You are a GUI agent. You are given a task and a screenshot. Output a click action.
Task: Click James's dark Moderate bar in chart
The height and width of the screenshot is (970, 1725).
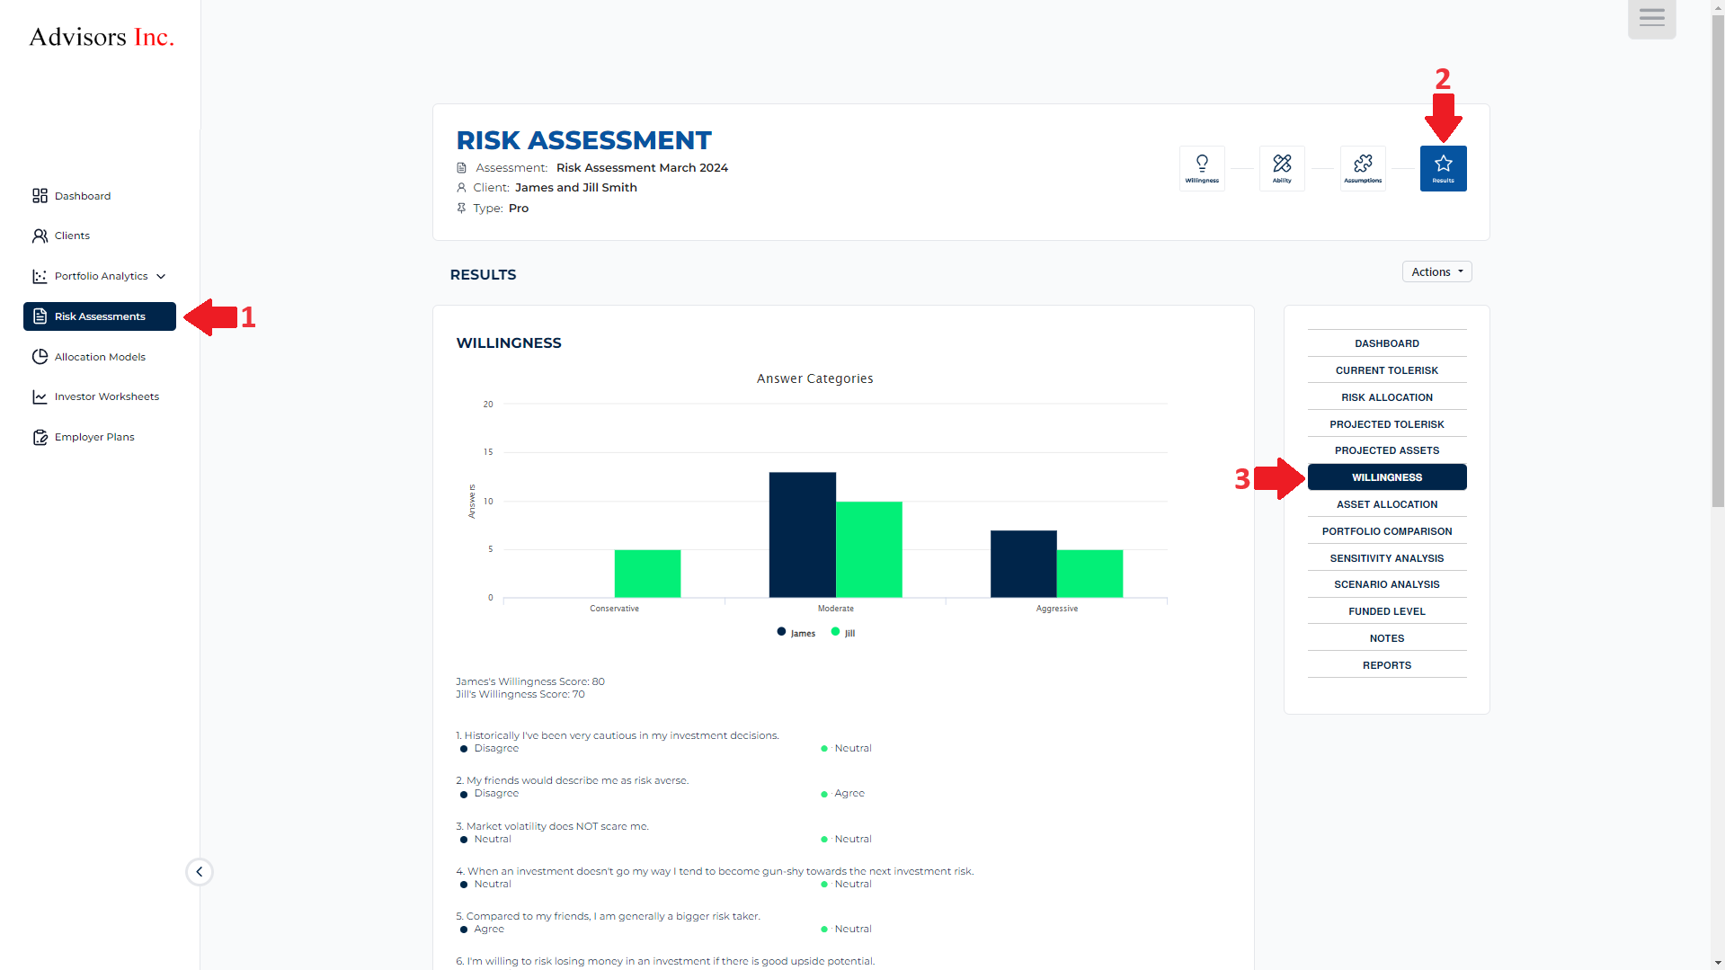[x=802, y=534]
